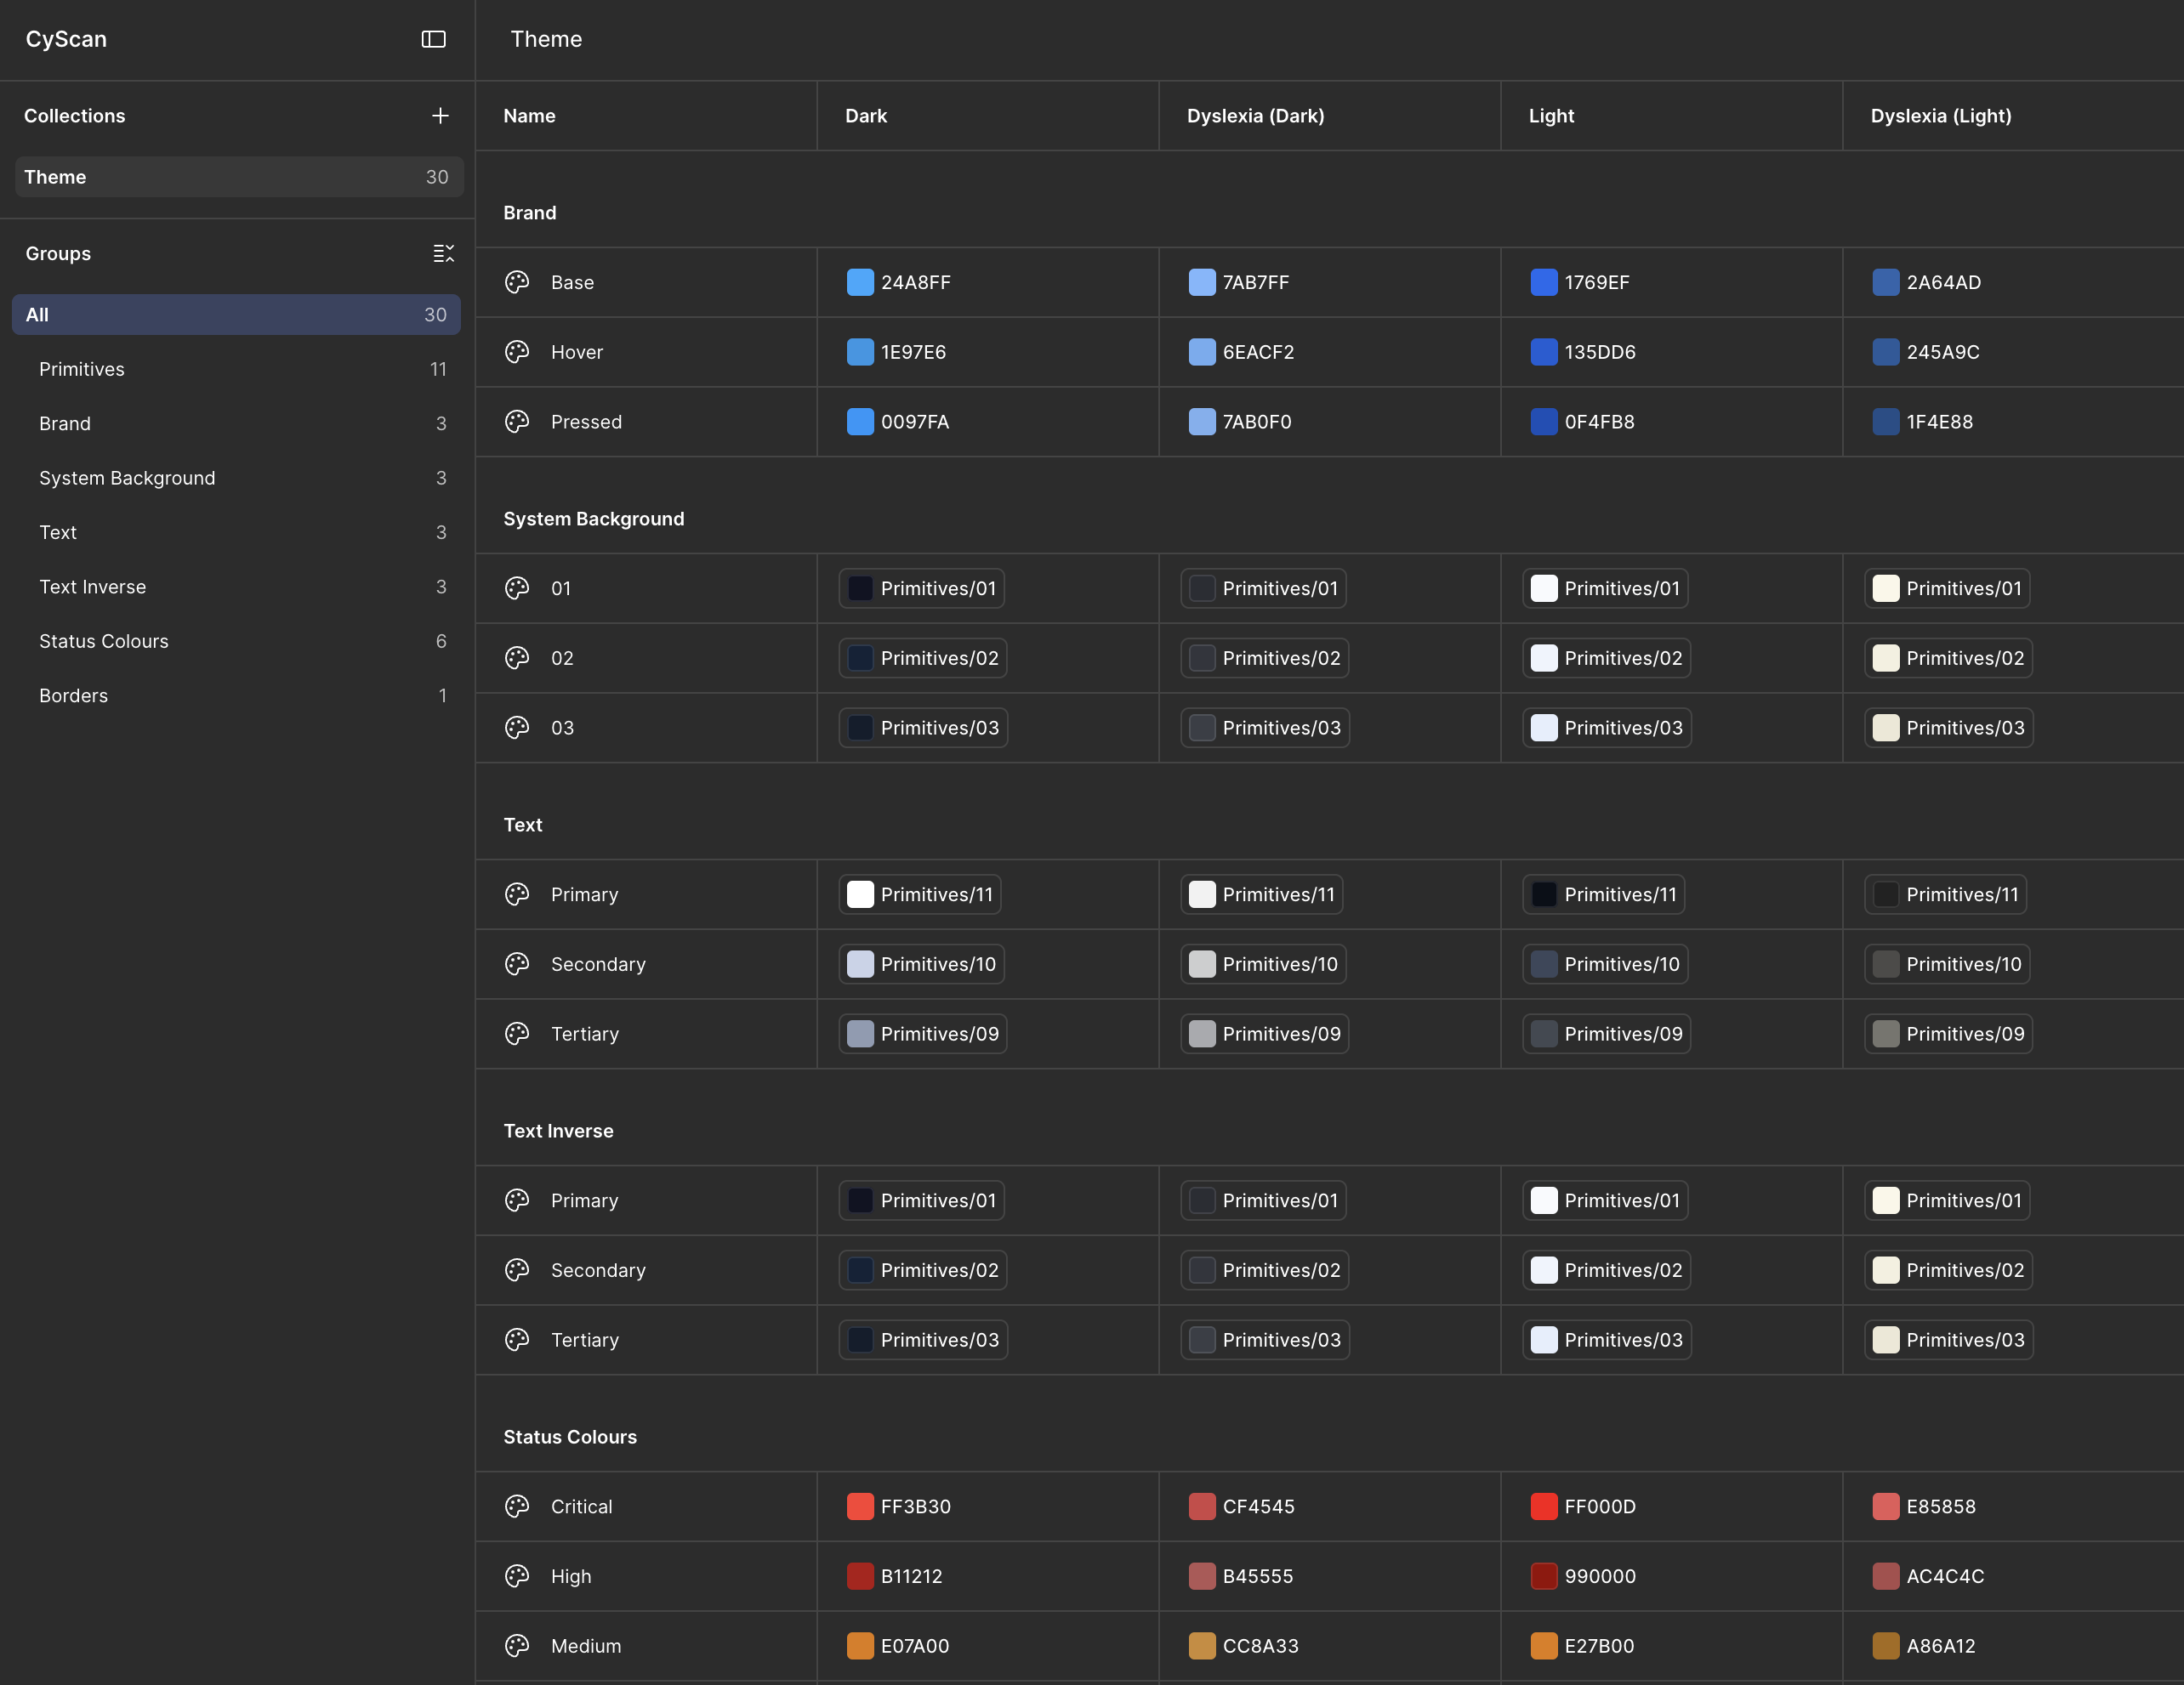This screenshot has height=1685, width=2184.
Task: Click the Critical variable name
Action: 581,1506
